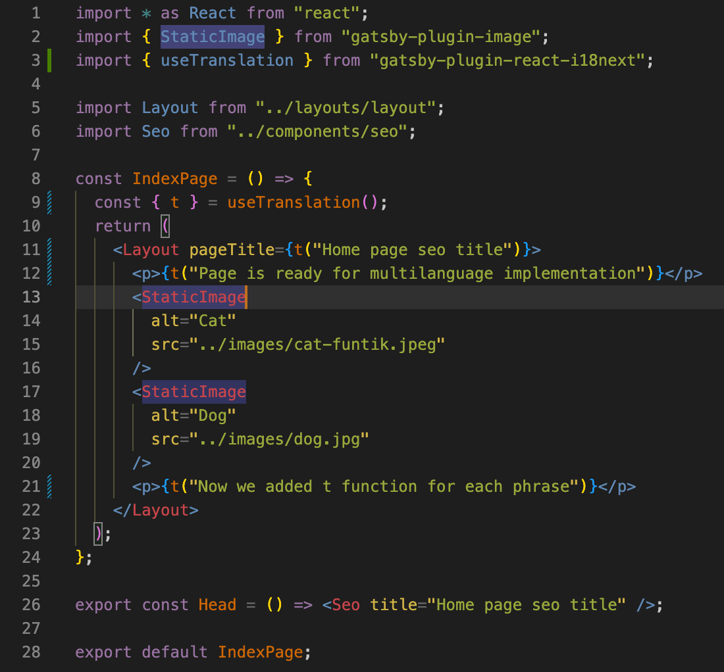Click IndexPage in export default line
This screenshot has width=724, height=672.
click(x=260, y=652)
